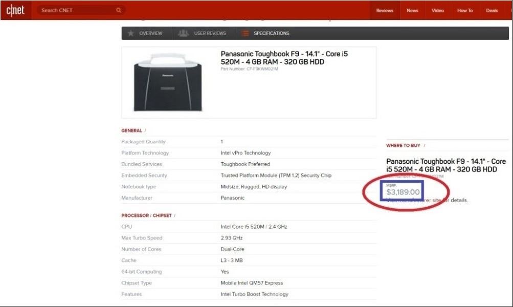
Task: Click the part number under the title
Action: [x=249, y=69]
